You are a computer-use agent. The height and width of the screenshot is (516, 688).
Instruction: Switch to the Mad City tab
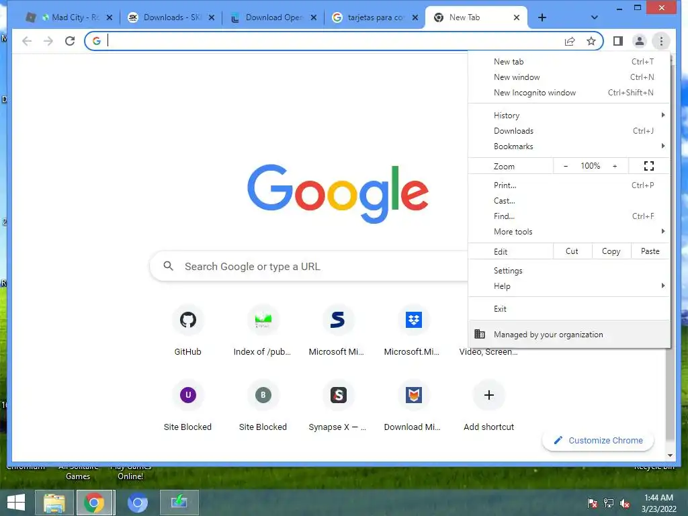(x=68, y=17)
